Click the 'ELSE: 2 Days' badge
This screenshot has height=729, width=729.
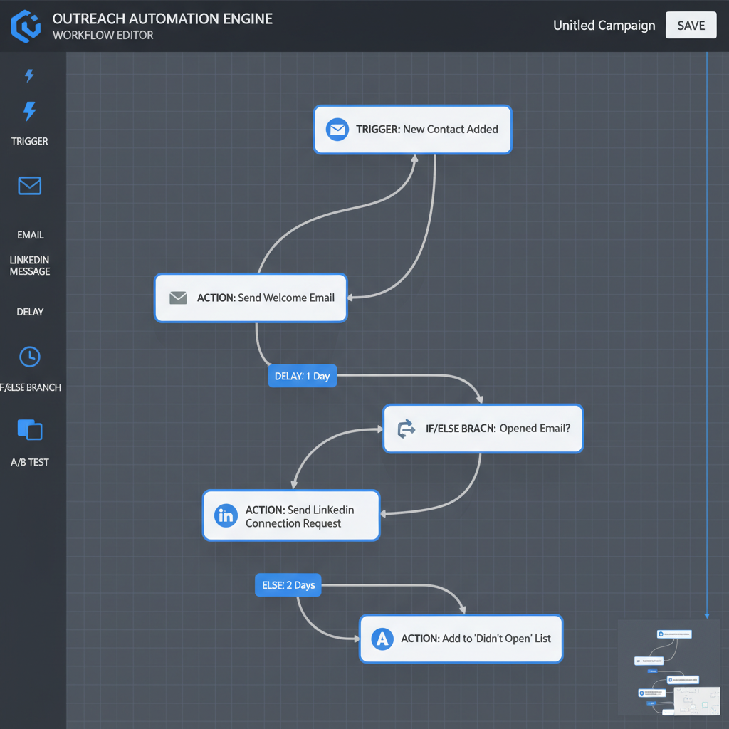(288, 584)
